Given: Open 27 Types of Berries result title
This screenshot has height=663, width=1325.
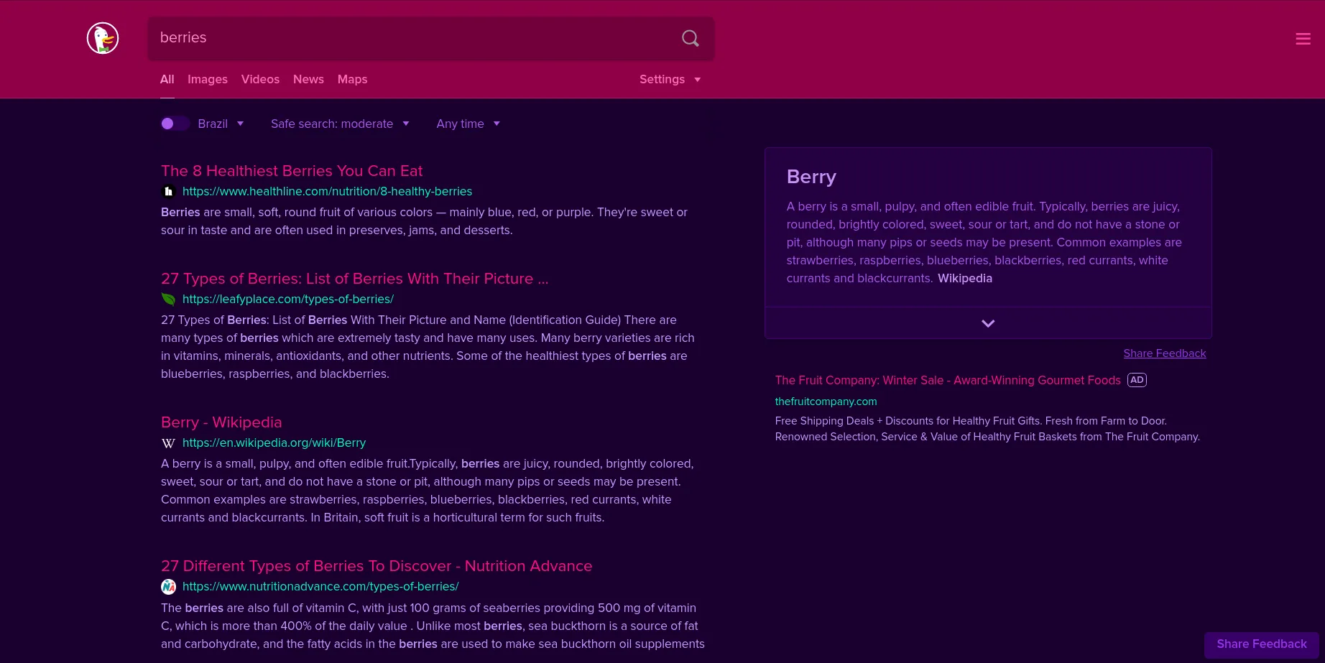Looking at the screenshot, I should (355, 279).
